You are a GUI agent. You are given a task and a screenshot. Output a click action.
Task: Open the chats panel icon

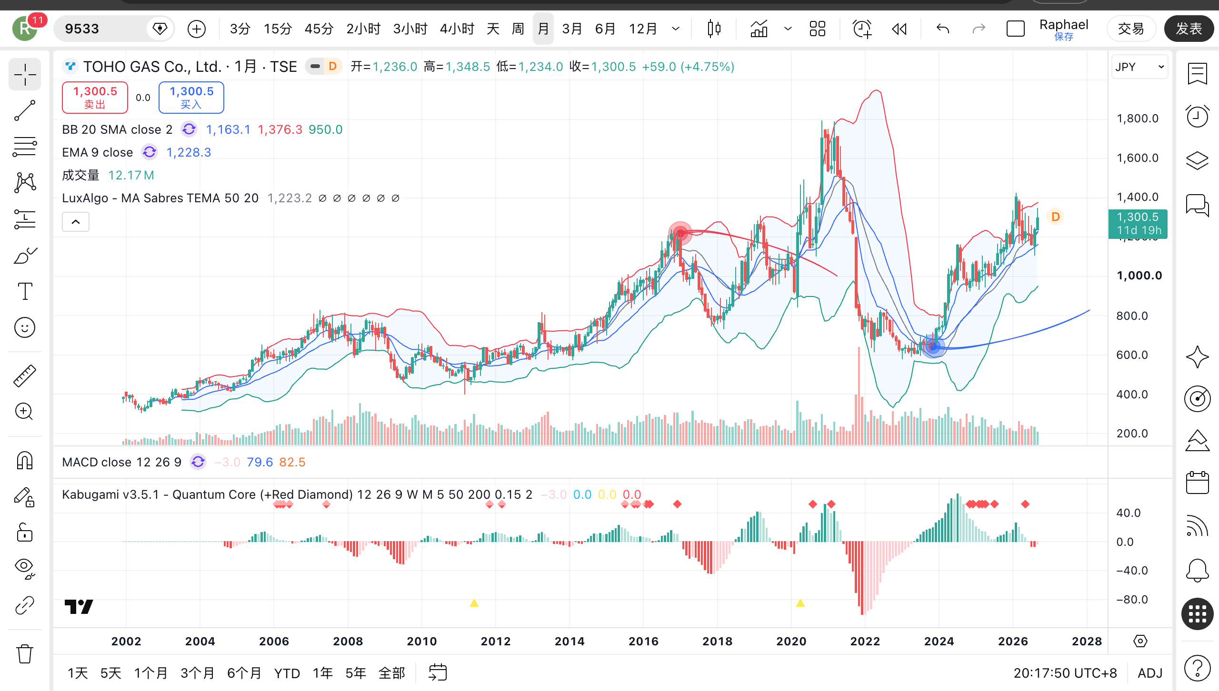tap(1197, 206)
